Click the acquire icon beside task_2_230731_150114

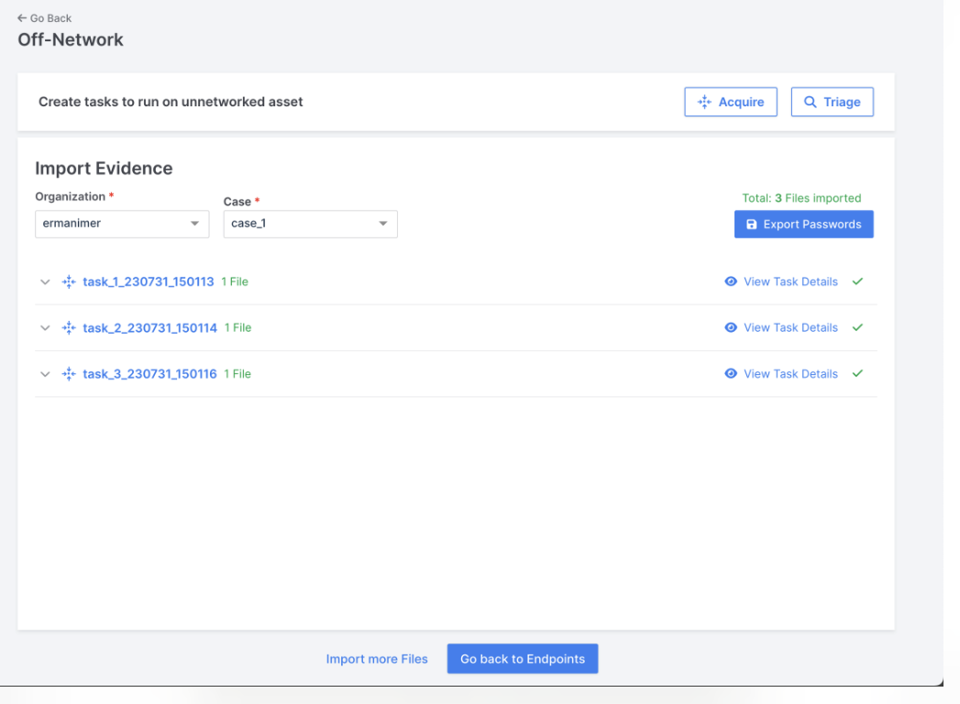click(x=68, y=328)
